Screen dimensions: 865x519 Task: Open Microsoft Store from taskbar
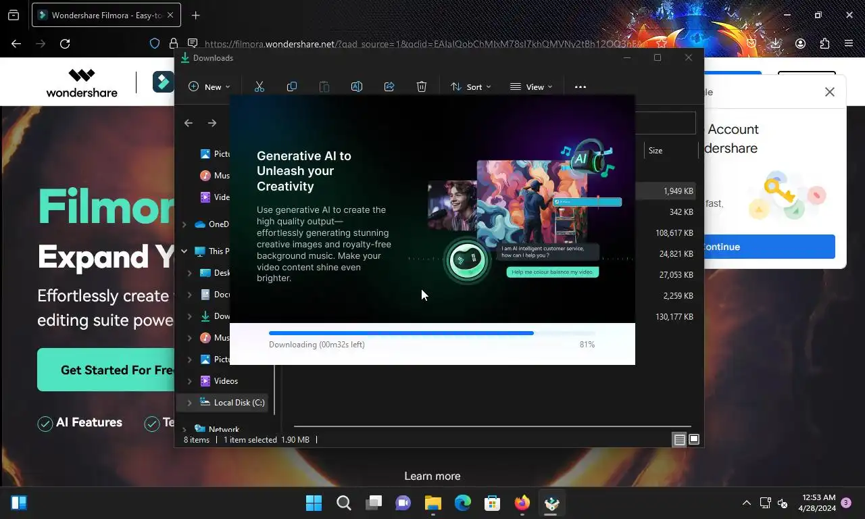pos(492,503)
